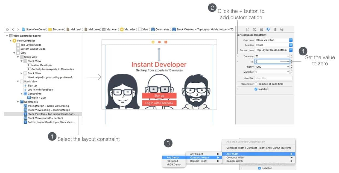
Task: Click the Mai...ase) breadcrumb item
Action: [92, 29]
